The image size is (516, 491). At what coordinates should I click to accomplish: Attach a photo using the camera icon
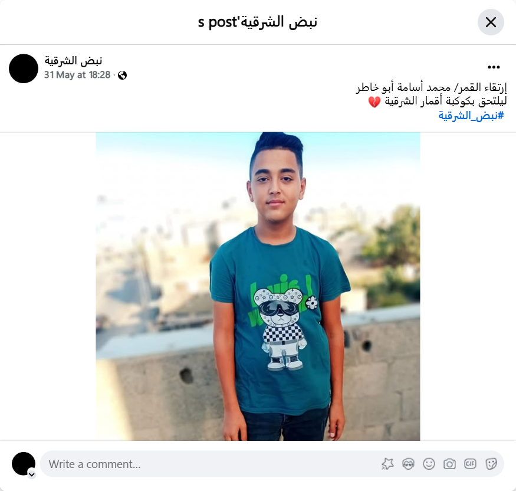click(x=449, y=464)
